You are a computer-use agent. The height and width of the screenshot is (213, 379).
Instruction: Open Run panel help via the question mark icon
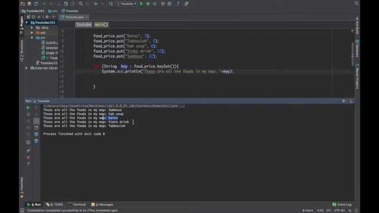[28, 164]
